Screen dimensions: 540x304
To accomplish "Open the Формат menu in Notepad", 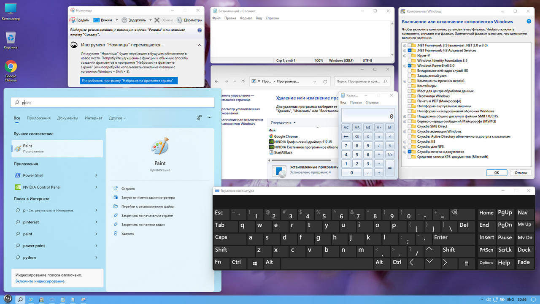I will pyautogui.click(x=246, y=18).
